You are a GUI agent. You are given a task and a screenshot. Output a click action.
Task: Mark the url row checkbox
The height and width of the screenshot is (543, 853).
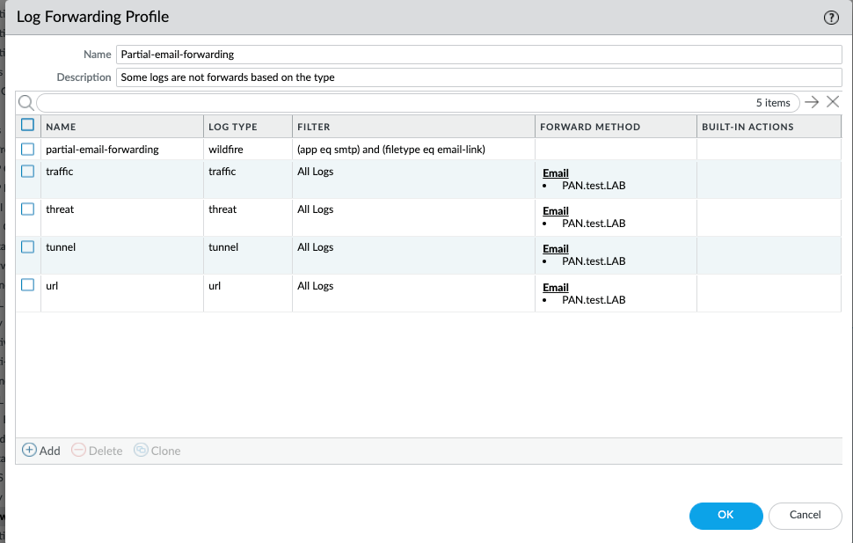[27, 285]
